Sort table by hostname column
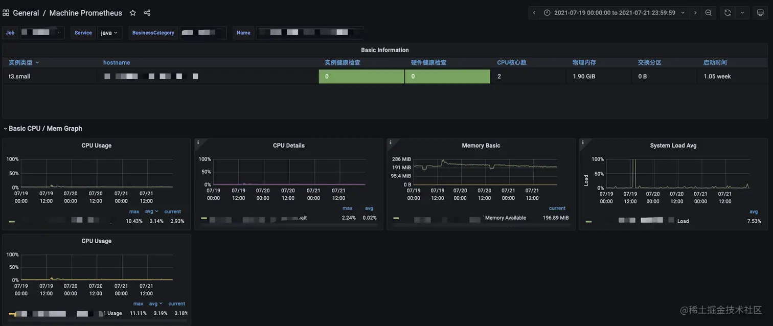 [117, 62]
